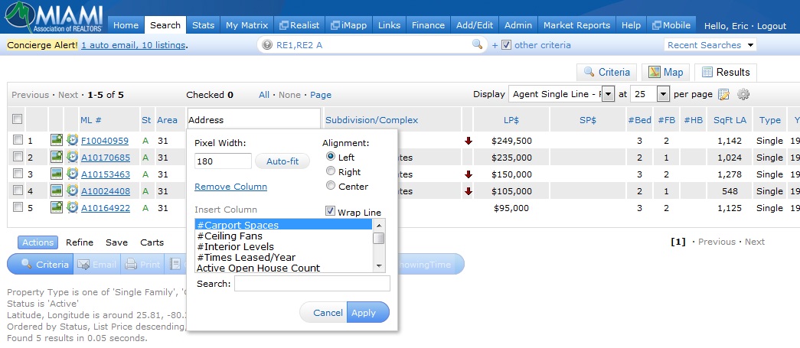The height and width of the screenshot is (348, 800).
Task: Expand the 25 per page dropdown
Action: point(663,95)
